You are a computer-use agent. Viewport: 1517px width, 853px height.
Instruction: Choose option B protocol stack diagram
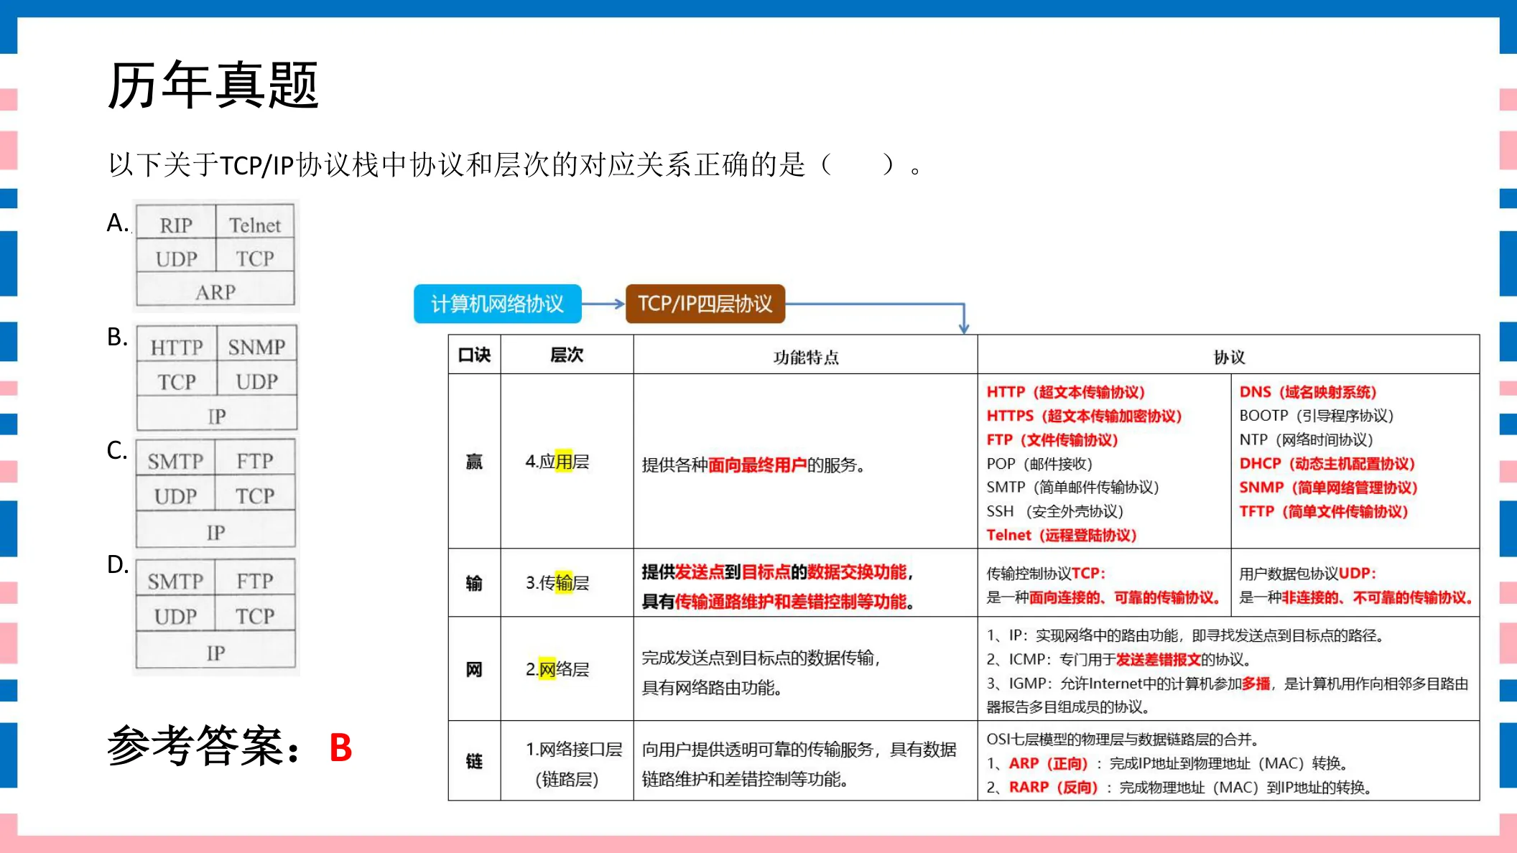pyautogui.click(x=216, y=378)
